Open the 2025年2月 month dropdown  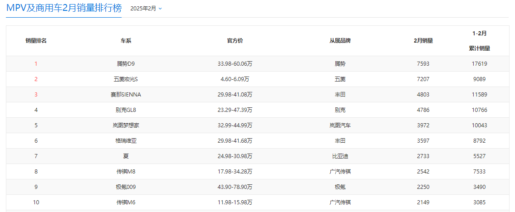point(146,9)
